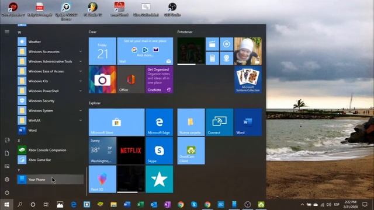Open the Office tile

point(131,79)
